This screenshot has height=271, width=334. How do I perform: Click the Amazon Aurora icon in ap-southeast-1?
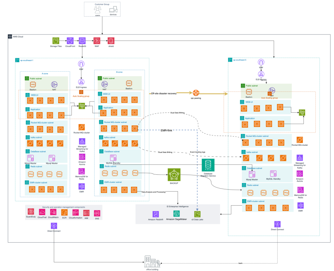click(x=82, y=157)
